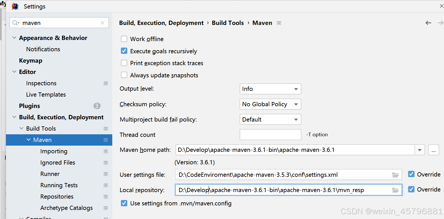Open Plugins settings page
This screenshot has width=444, height=219.
[x=29, y=106]
